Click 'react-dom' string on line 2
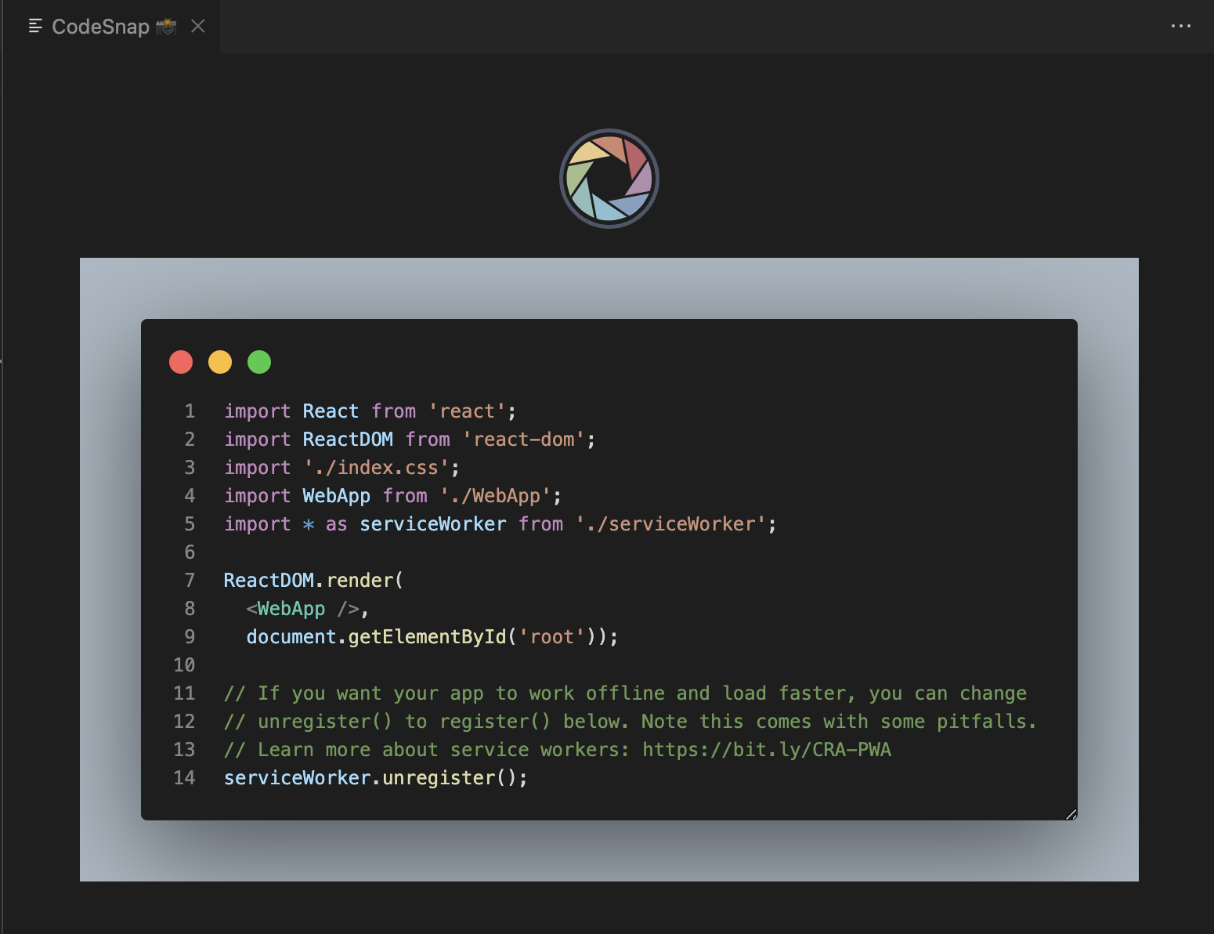Screen dimensions: 1214x934 [523, 440]
